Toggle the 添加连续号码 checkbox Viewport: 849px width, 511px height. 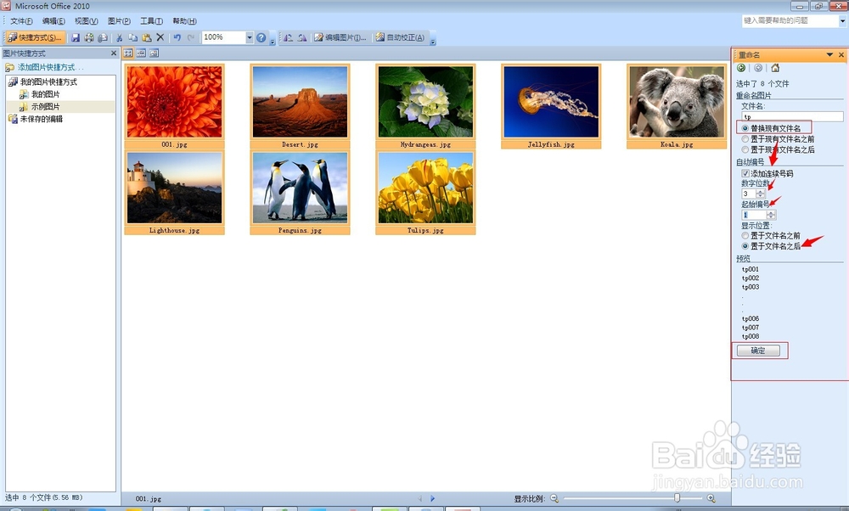(x=745, y=173)
